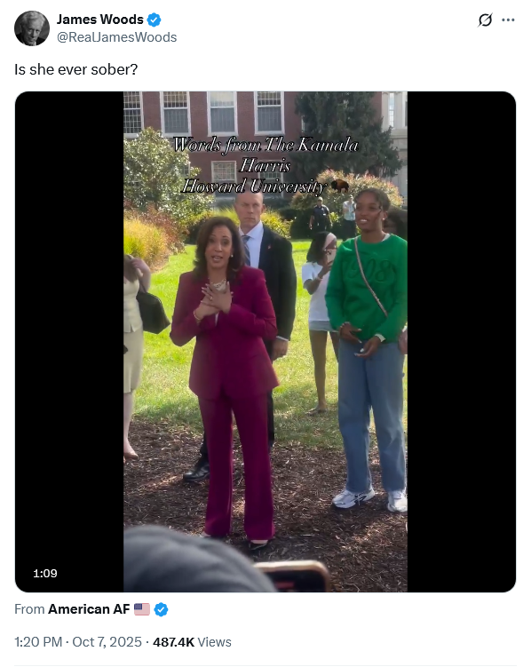531x667 pixels.
Task: Click the Grok slash-circle icon
Action: click(x=485, y=20)
